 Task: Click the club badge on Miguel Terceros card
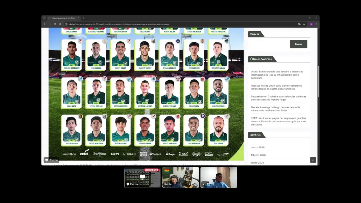105,116
